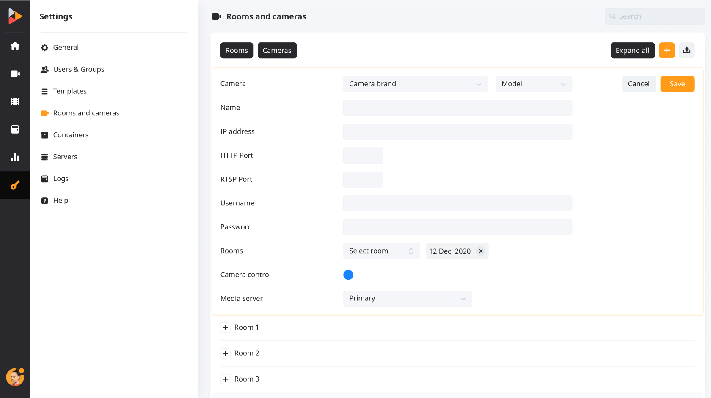Switch to the Cameras tab
Screen dimensions: 711x398
pos(277,50)
